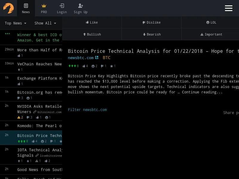Open the Good News from South news item
Viewport: 239px width, 179px height.
[31, 169]
